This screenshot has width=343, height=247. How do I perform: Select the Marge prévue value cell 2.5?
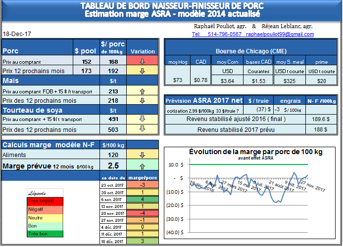pos(113,166)
